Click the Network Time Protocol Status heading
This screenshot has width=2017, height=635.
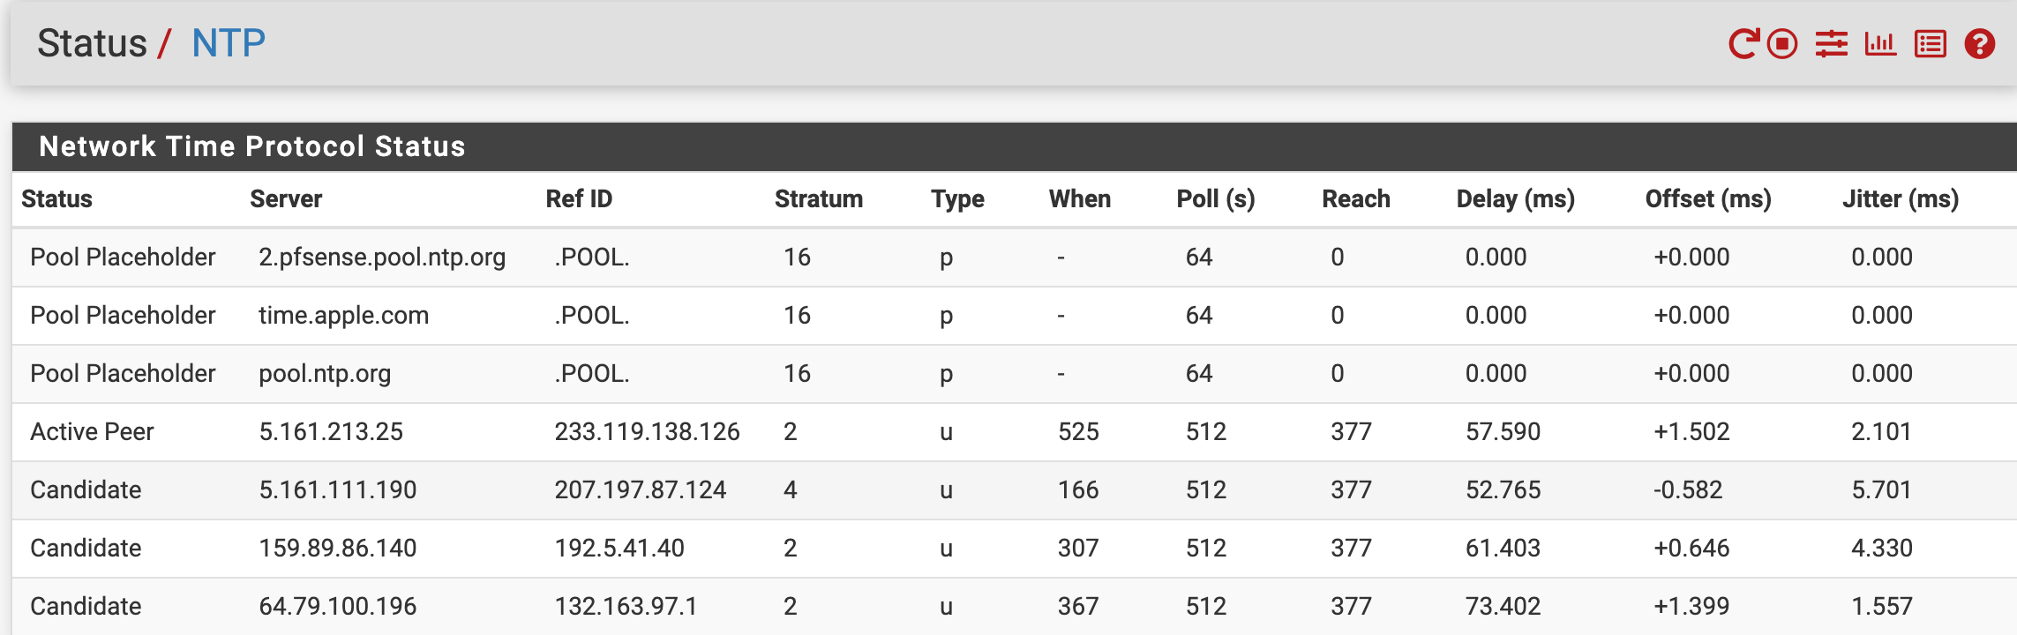(x=252, y=146)
